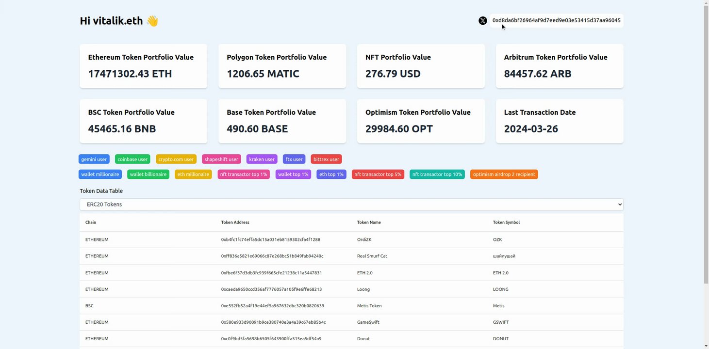Screen dimensions: 709x349
Task: Click the шайлушай symbol cell
Action: 504,256
